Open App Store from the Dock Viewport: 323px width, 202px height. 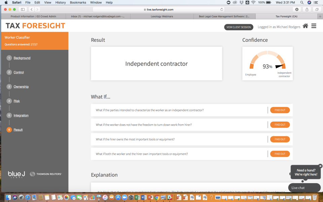[118, 198]
